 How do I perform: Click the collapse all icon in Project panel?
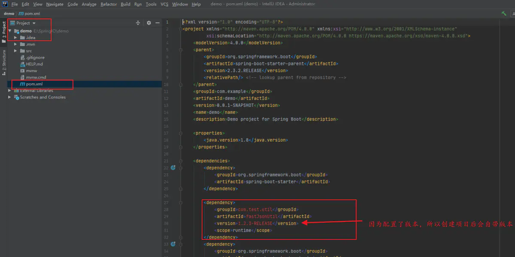pyautogui.click(x=138, y=23)
